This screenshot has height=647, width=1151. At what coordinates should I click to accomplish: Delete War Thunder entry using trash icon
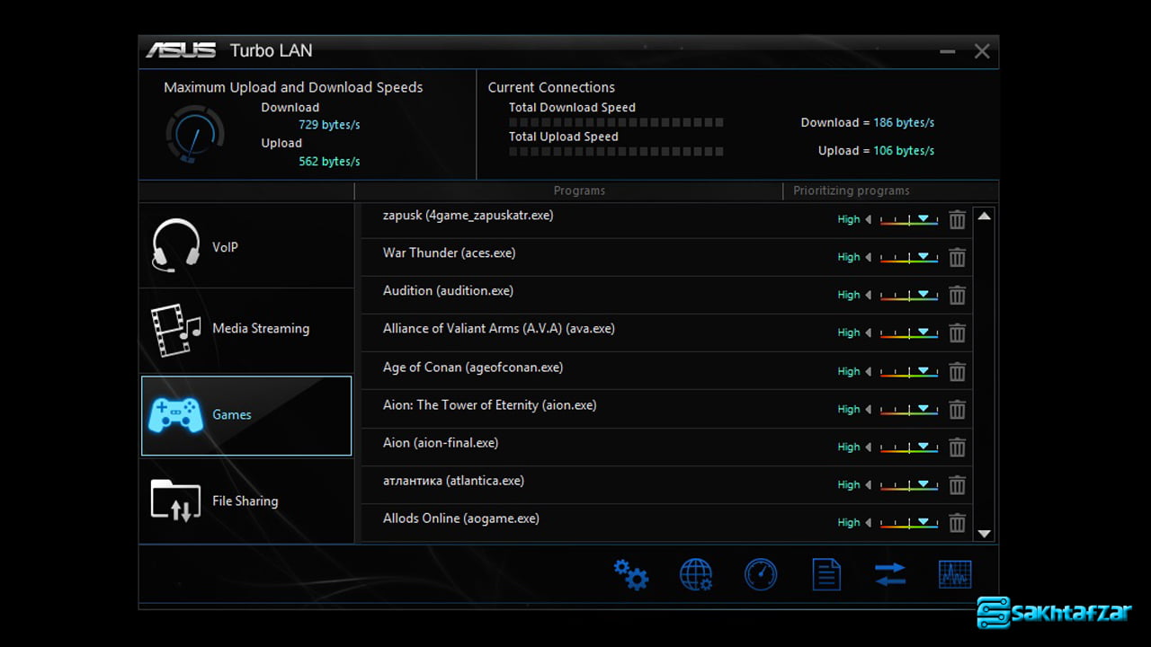[x=957, y=258]
